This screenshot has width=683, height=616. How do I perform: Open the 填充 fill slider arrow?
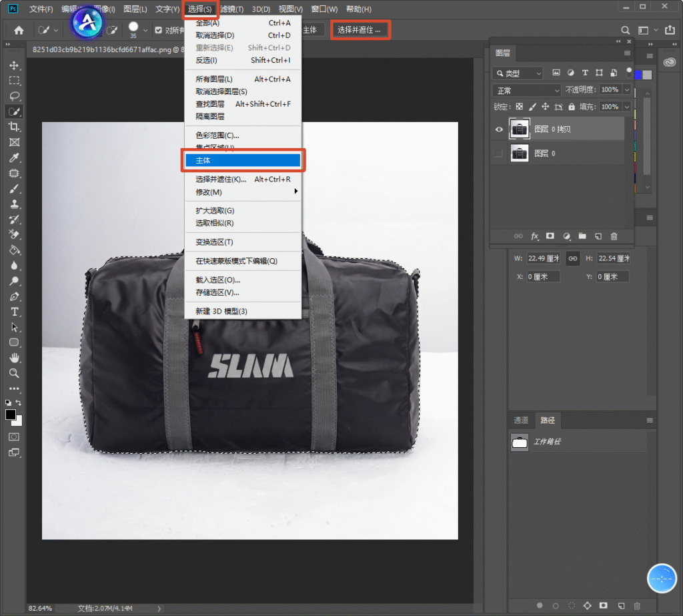(x=627, y=107)
